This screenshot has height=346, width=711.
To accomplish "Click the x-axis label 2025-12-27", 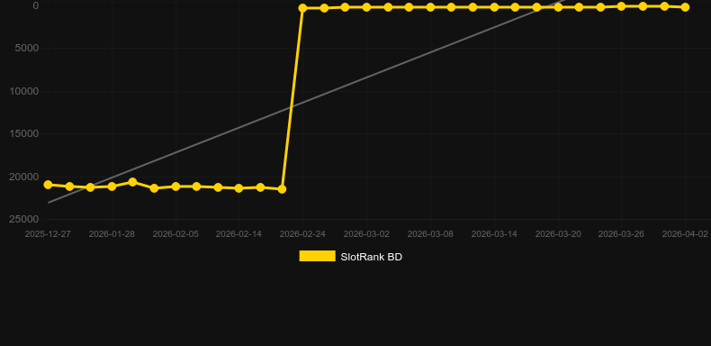I will 48,234.
